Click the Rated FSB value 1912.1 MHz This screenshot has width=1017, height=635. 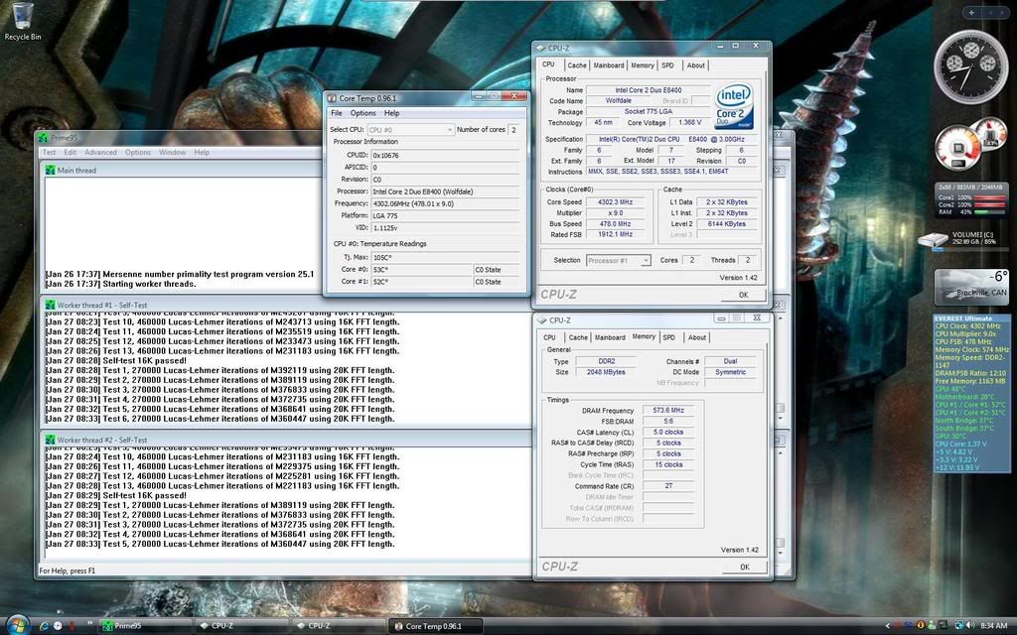coord(616,234)
